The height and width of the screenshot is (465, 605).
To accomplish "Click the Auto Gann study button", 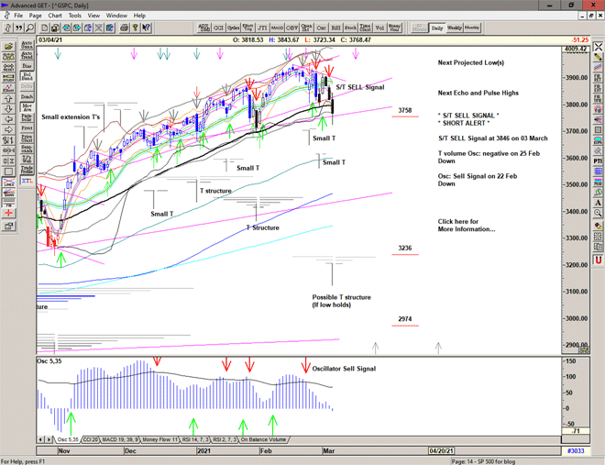I will click(x=27, y=43).
